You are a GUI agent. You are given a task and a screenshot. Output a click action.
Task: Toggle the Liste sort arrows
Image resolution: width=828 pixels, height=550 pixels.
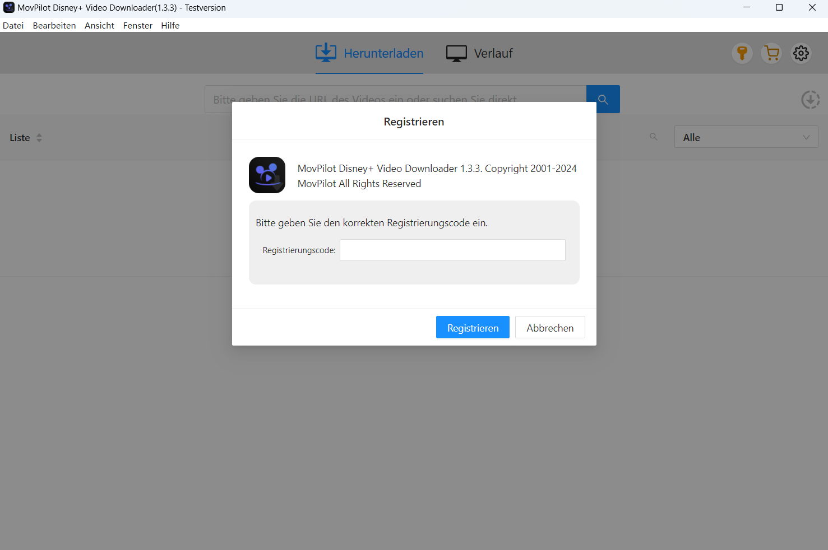coord(39,138)
